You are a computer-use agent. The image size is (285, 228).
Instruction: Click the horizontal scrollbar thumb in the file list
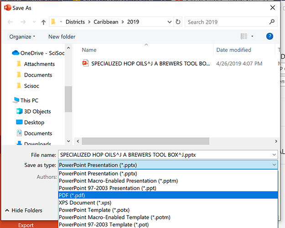click(145, 141)
